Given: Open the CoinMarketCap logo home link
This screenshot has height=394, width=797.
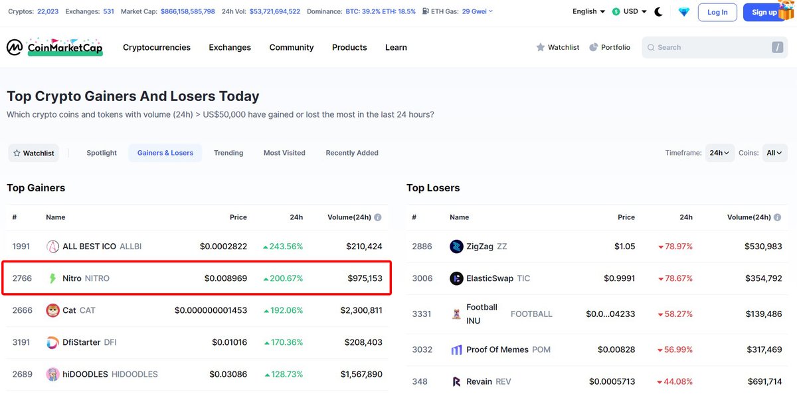Looking at the screenshot, I should (x=54, y=47).
